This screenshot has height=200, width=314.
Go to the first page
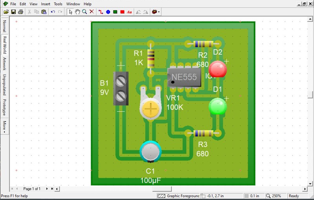tap(12, 189)
